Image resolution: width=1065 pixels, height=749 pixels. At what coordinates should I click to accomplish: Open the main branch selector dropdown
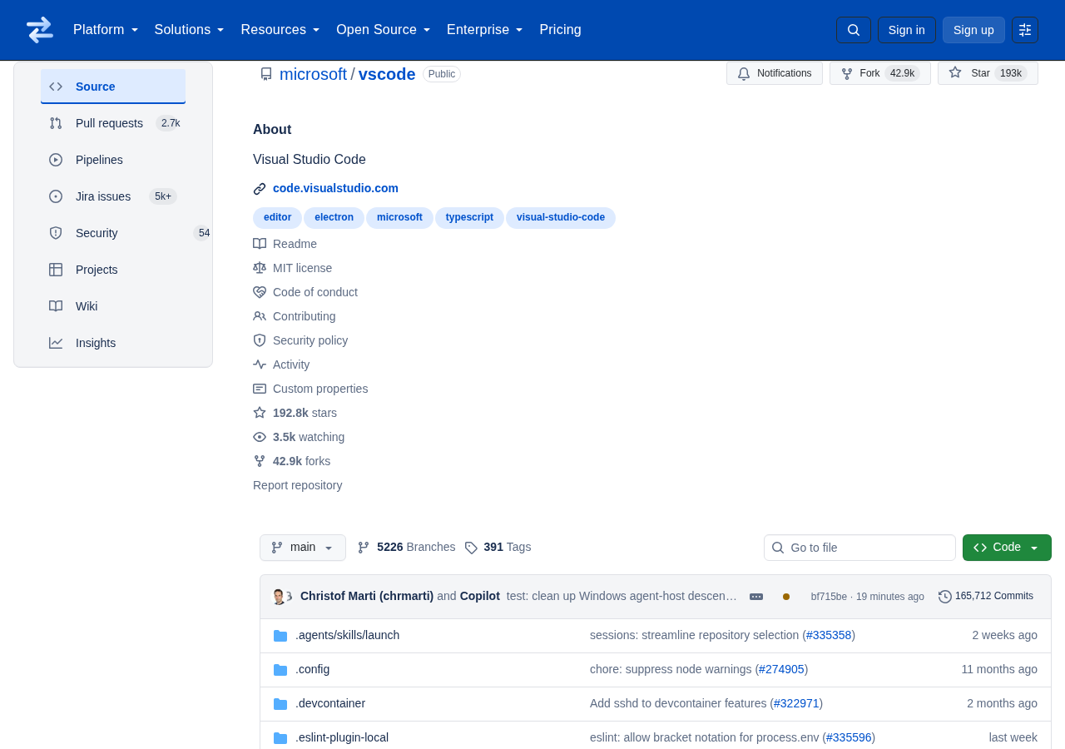(303, 548)
